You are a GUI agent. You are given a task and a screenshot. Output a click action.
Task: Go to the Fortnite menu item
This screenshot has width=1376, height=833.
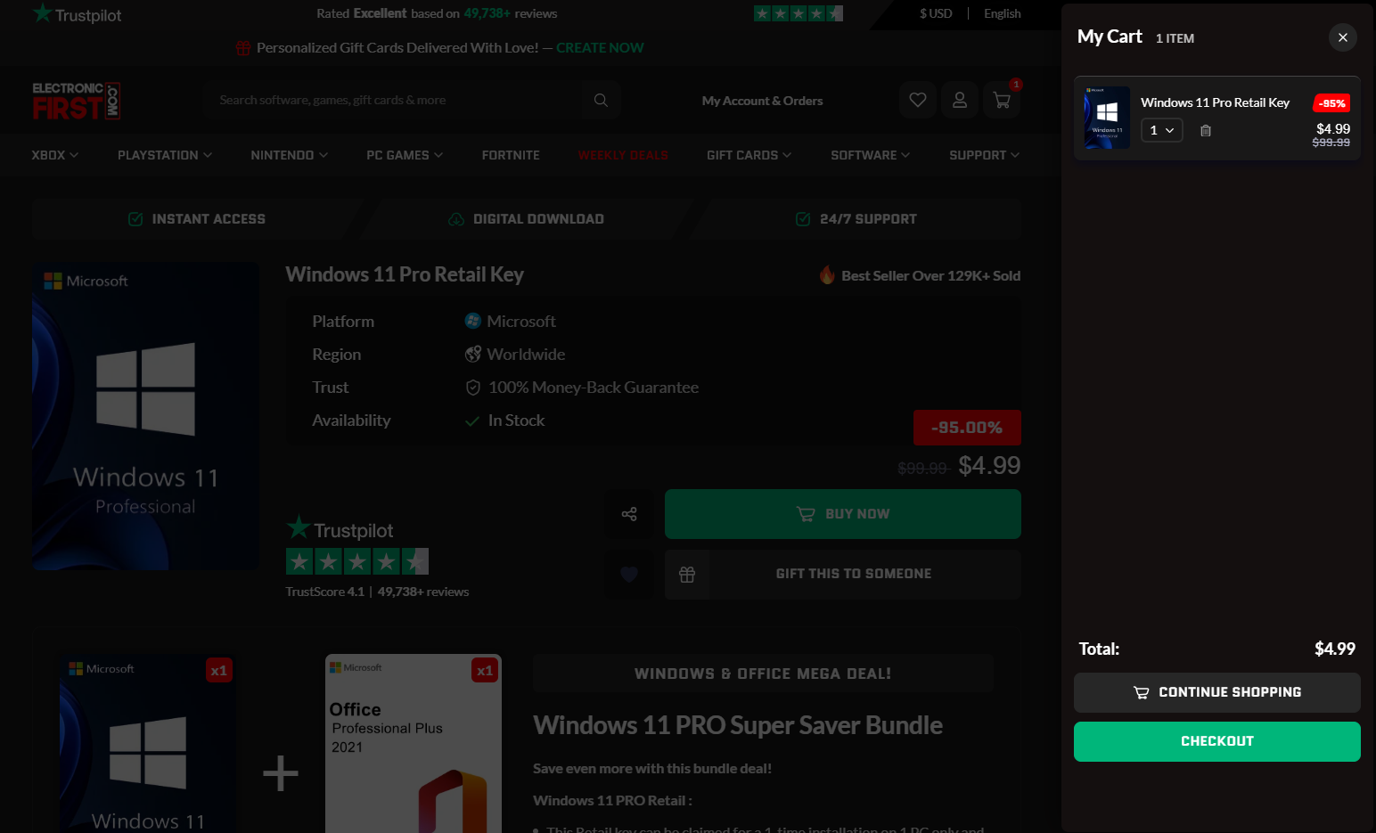click(x=511, y=155)
